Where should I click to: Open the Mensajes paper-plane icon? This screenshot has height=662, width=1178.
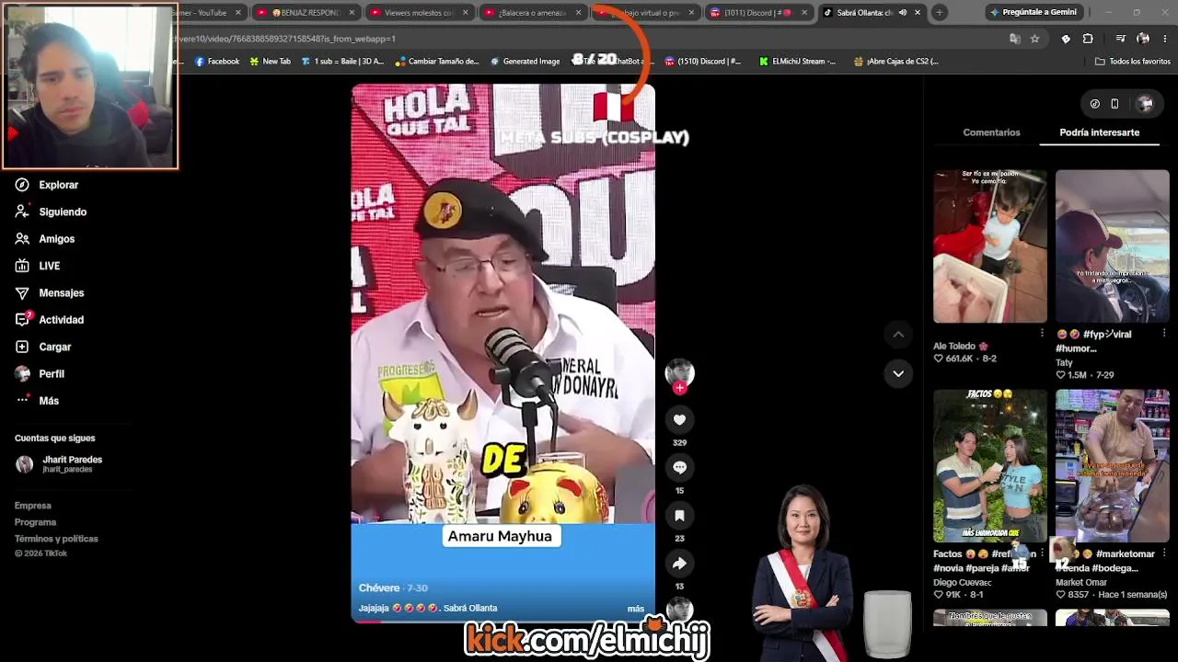(x=22, y=293)
